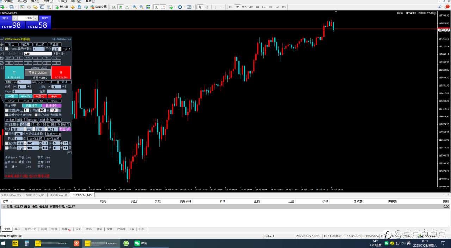Enable the 批量挂单 checkbox
This screenshot has height=248, width=451.
6,110
